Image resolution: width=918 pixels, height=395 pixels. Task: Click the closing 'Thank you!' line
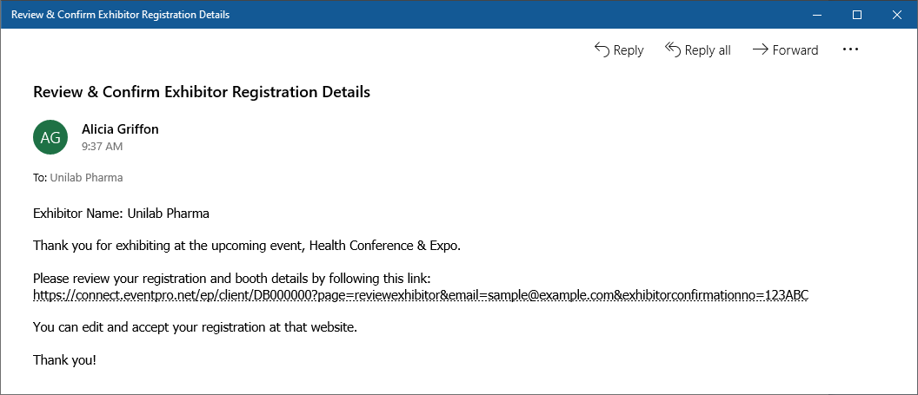point(64,360)
